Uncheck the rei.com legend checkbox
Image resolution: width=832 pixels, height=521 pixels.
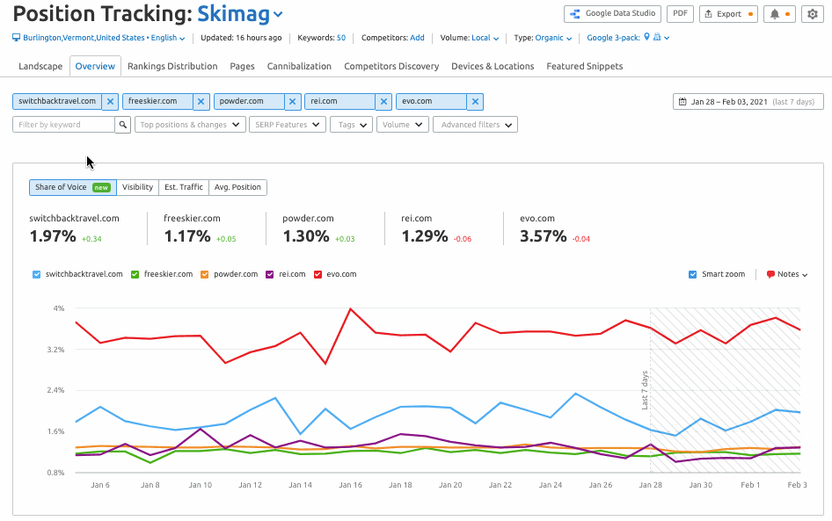[273, 274]
